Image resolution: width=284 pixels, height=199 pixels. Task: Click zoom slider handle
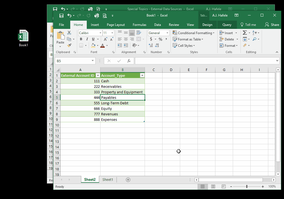point(247,187)
